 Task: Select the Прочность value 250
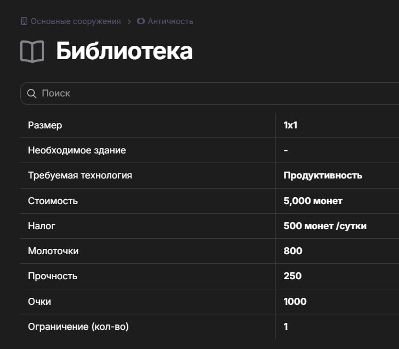[292, 276]
